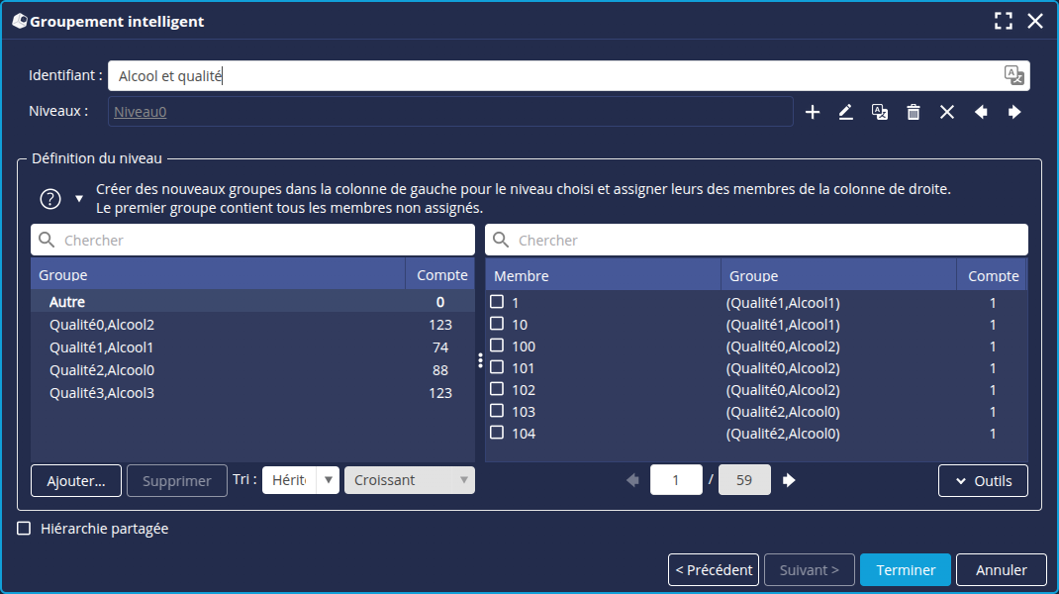The height and width of the screenshot is (594, 1059).
Task: Click the Terminer button
Action: (x=905, y=569)
